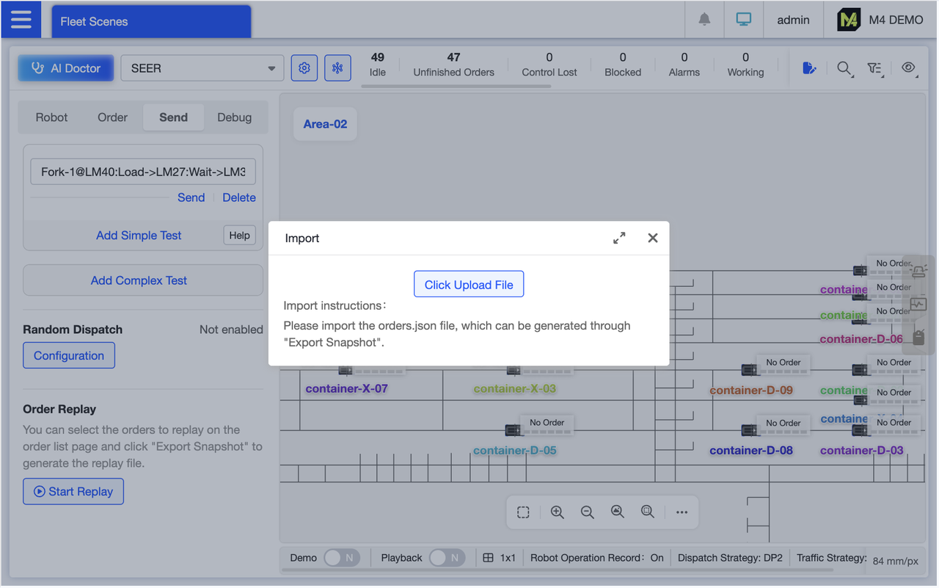Click the notification bell in the top bar
This screenshot has height=588, width=939.
click(x=704, y=19)
